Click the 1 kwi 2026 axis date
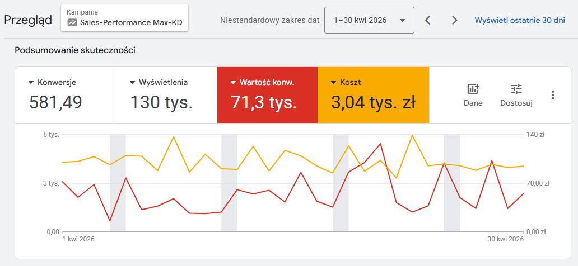 (78, 239)
